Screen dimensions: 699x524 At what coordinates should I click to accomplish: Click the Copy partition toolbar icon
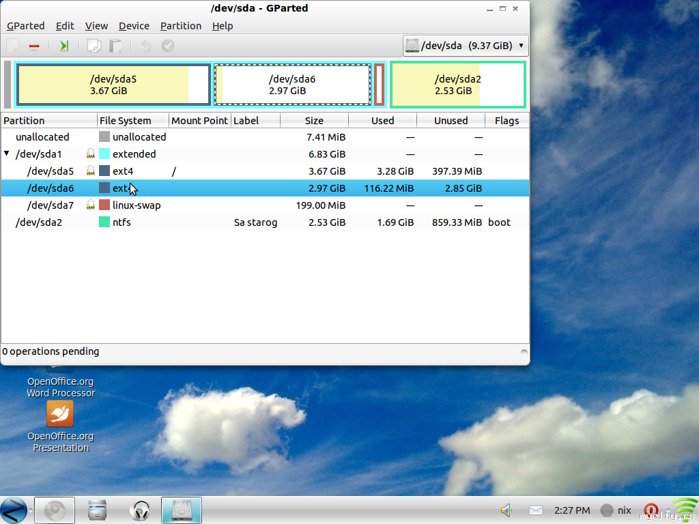[94, 46]
